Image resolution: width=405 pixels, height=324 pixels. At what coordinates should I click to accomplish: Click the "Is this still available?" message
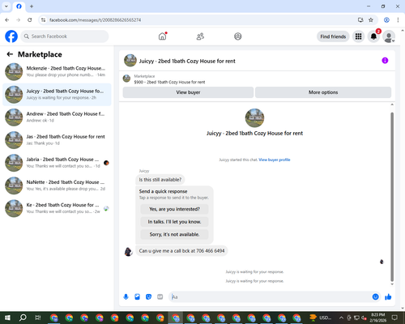pos(160,180)
